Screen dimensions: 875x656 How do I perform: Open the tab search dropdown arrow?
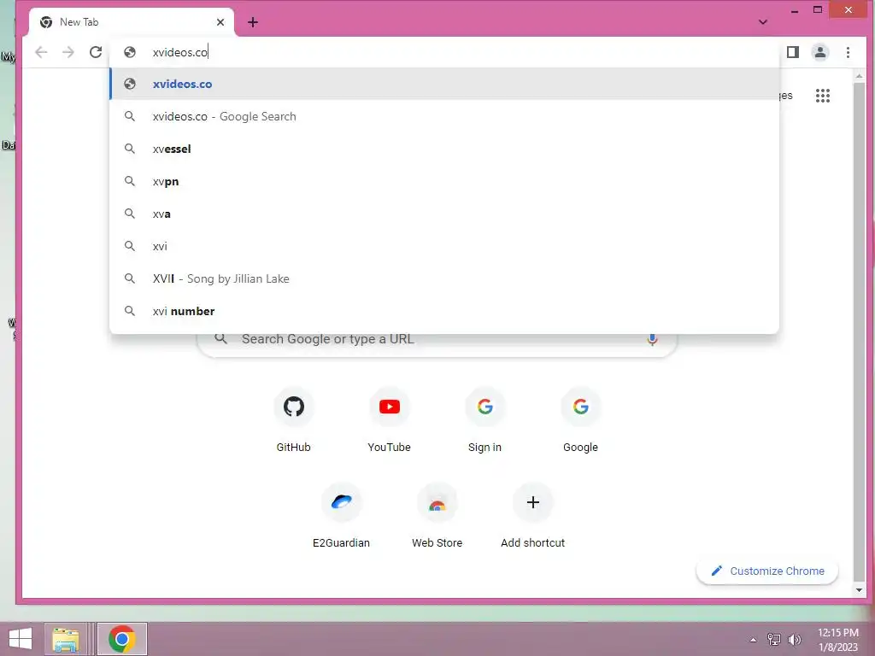click(x=763, y=22)
